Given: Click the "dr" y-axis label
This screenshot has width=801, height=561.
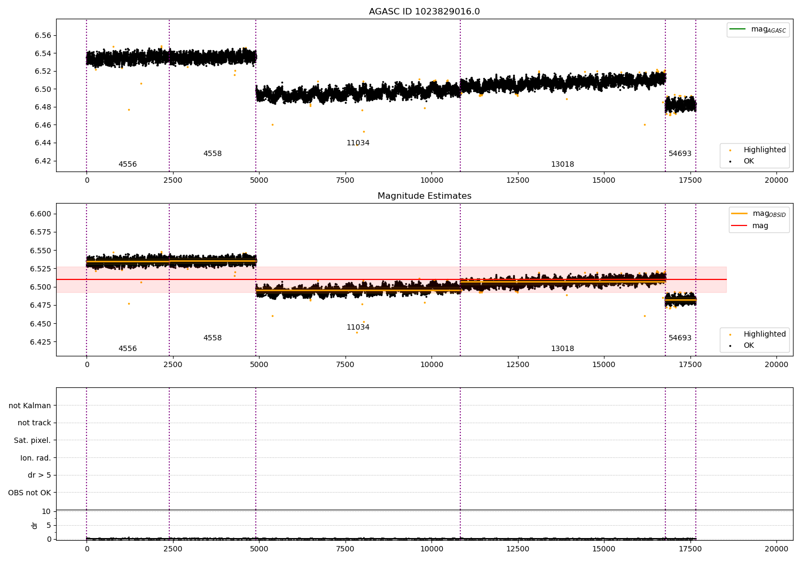Looking at the screenshot, I should tap(35, 525).
